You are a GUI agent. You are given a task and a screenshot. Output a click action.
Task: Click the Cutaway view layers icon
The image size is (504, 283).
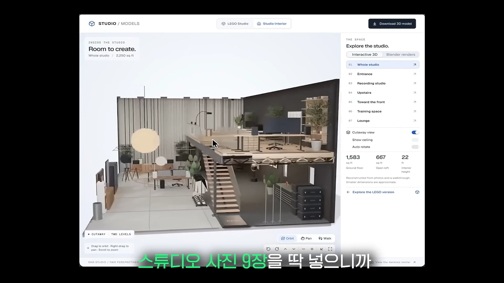click(x=348, y=132)
